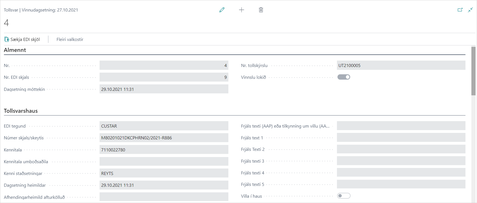
Task: Open Fleiri valkostir menu
Action: pyautogui.click(x=70, y=40)
